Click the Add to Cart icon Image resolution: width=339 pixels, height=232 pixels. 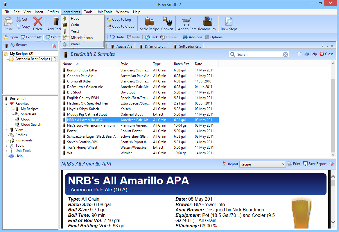(x=187, y=24)
